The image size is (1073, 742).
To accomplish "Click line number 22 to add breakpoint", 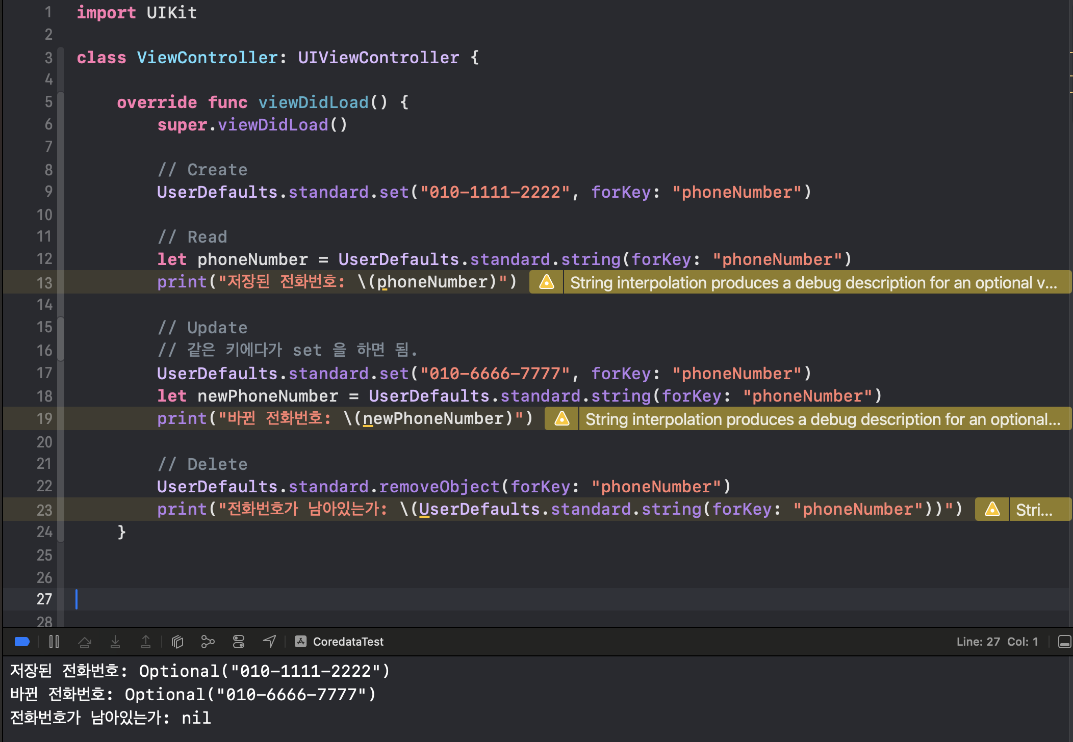I will point(45,486).
